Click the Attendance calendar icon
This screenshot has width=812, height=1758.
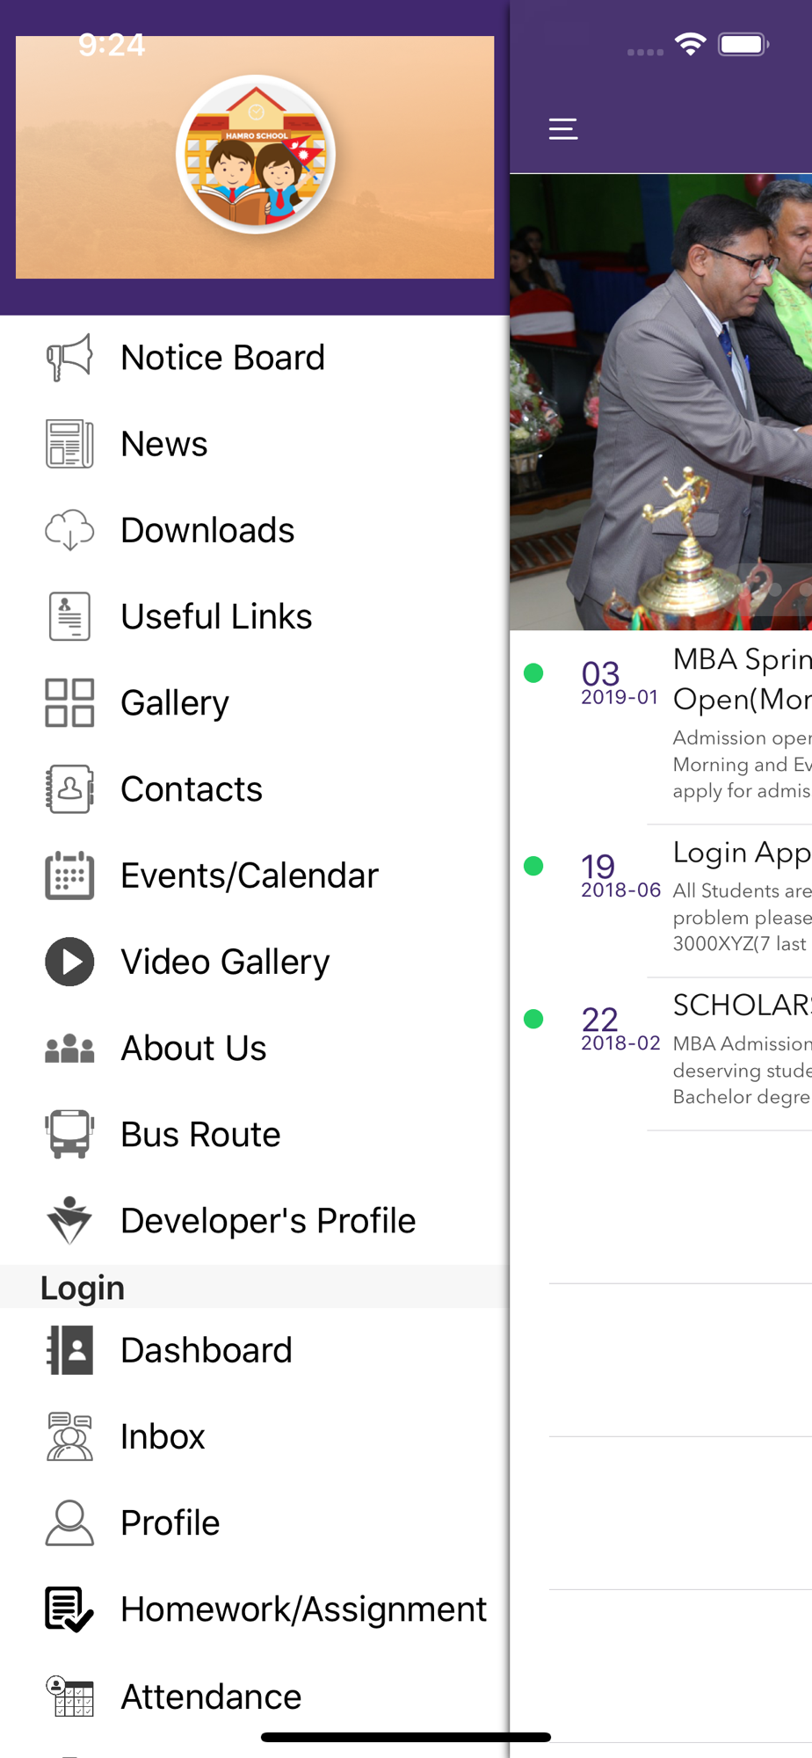(x=69, y=1696)
